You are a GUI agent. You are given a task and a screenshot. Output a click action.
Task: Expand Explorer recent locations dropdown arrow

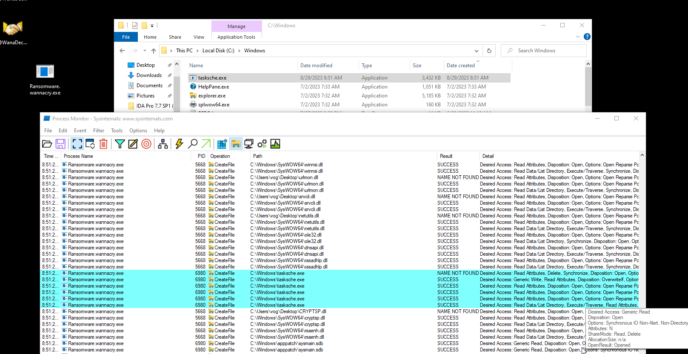pos(145,51)
